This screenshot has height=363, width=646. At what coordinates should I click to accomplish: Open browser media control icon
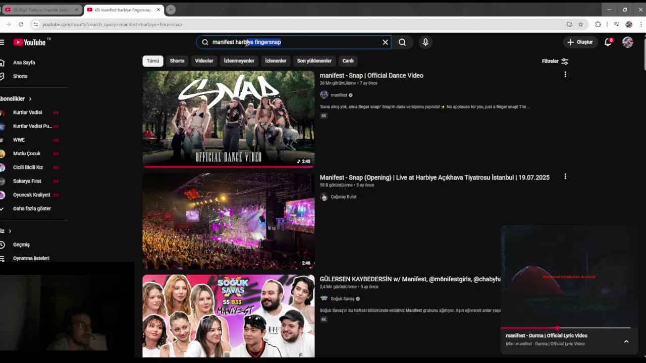616,24
